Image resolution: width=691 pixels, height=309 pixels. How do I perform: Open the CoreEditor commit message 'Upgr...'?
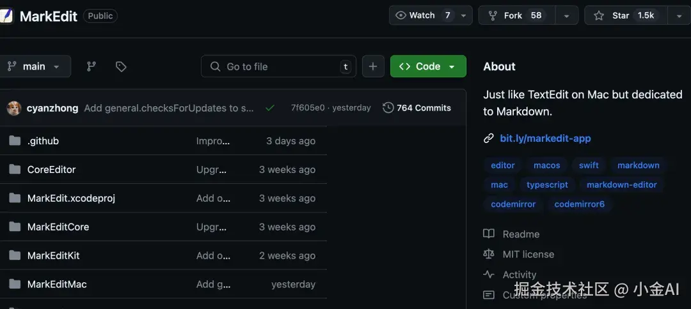tap(211, 170)
